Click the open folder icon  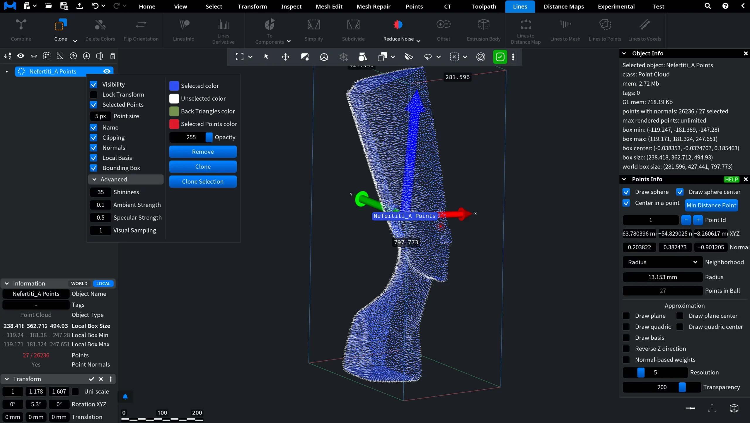click(48, 6)
